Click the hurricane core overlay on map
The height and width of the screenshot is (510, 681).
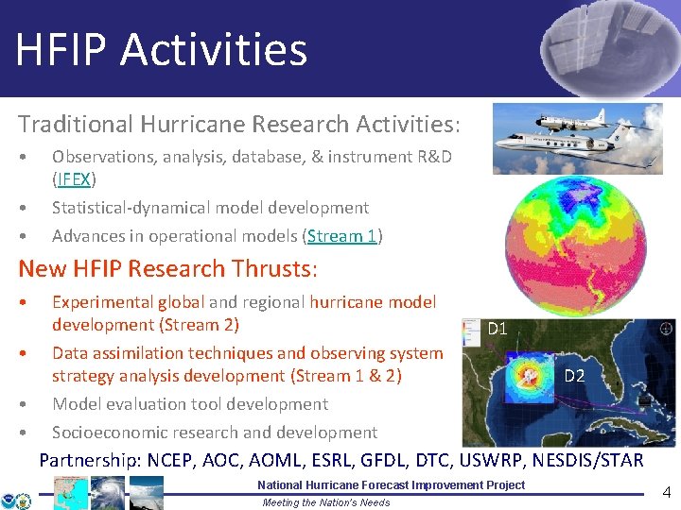point(530,377)
